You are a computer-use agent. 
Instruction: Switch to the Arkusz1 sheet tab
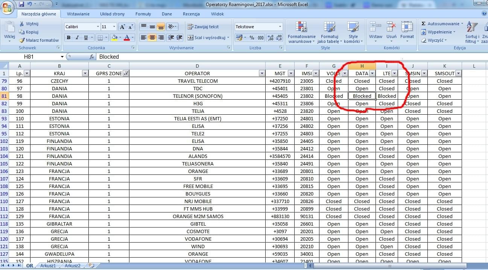[48, 265]
